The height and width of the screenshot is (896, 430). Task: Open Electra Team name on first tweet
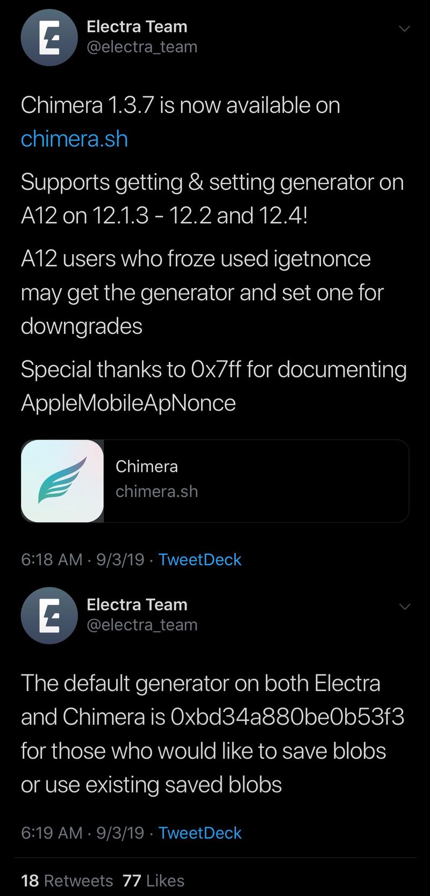137,26
